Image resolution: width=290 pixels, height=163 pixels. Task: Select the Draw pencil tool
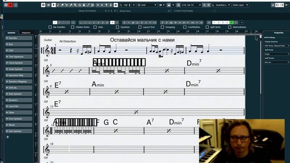click(88, 5)
